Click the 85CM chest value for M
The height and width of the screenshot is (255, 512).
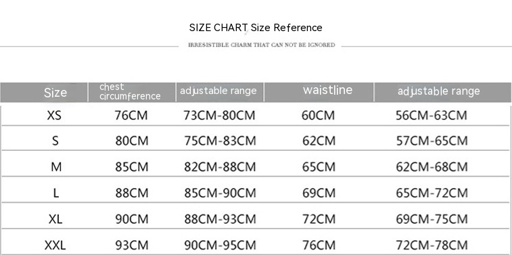click(132, 167)
